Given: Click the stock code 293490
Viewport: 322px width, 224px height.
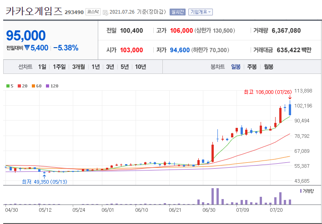Looking at the screenshot, I should click(x=74, y=13).
